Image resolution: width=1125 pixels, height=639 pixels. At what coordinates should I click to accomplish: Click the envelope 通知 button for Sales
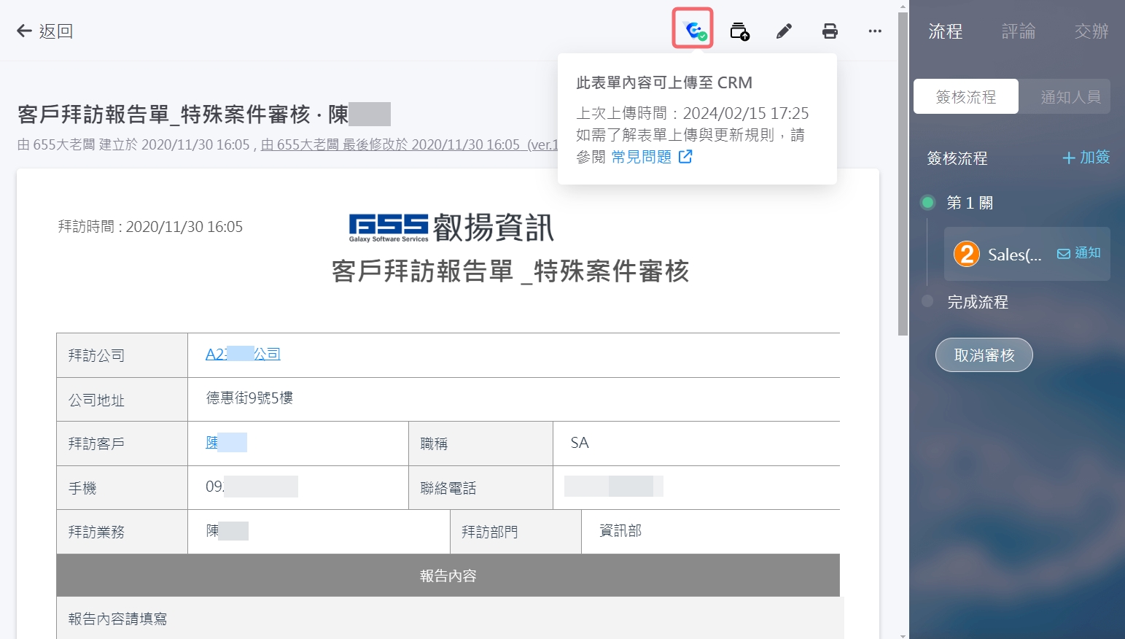(x=1079, y=253)
